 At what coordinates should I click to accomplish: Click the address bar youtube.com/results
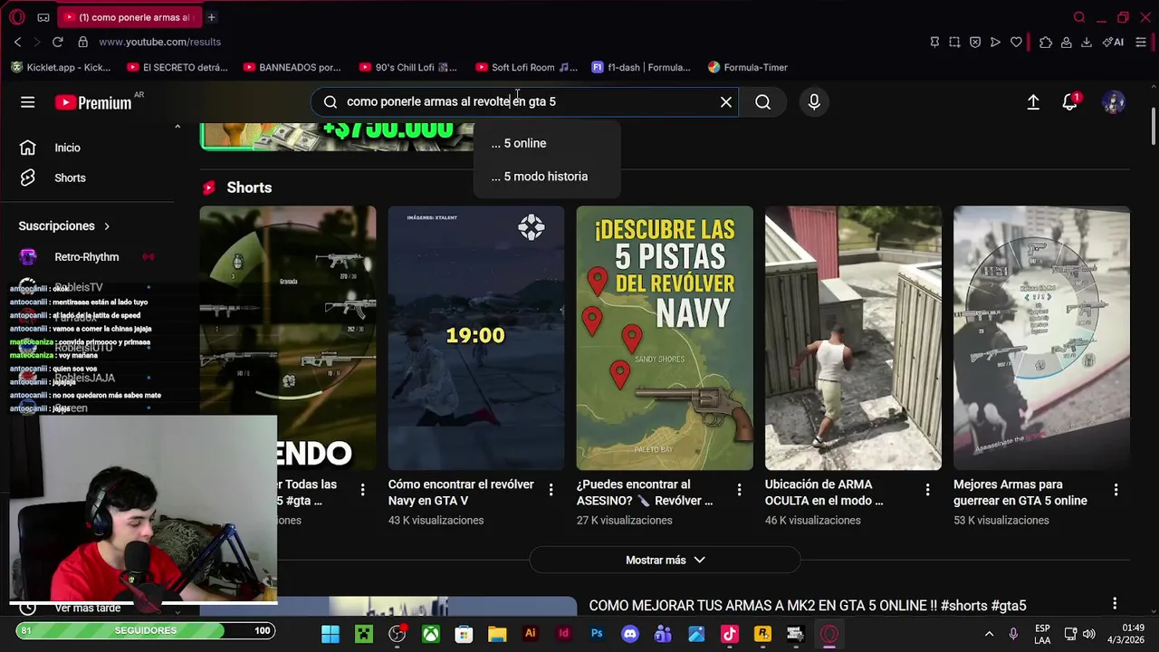pyautogui.click(x=159, y=42)
